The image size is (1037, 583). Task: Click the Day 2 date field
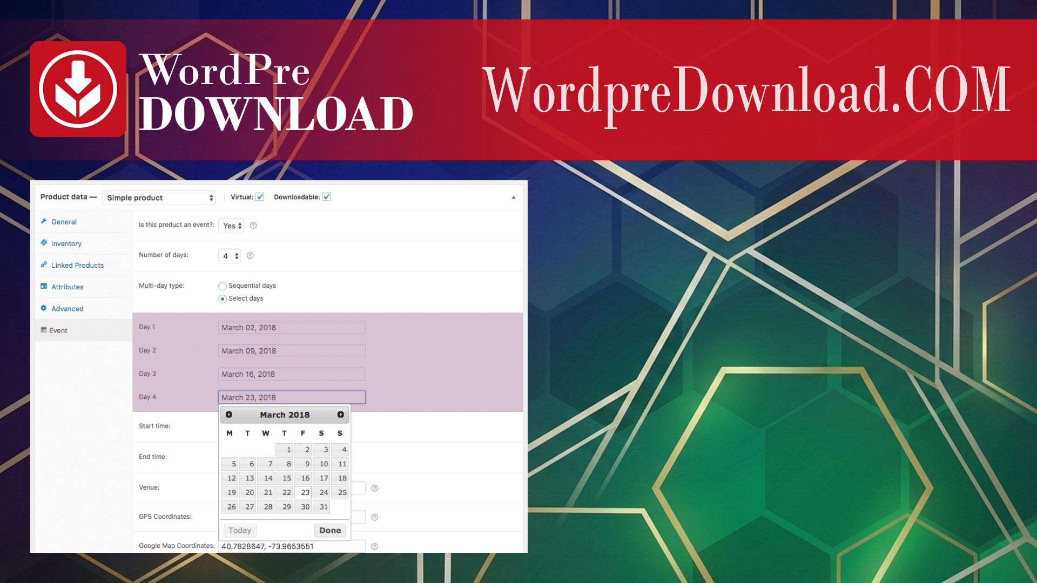[x=292, y=351]
